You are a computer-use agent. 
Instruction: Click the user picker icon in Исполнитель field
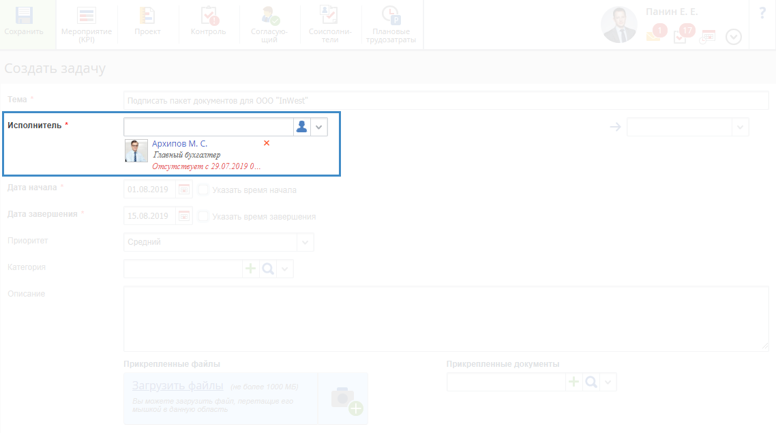[x=301, y=128]
